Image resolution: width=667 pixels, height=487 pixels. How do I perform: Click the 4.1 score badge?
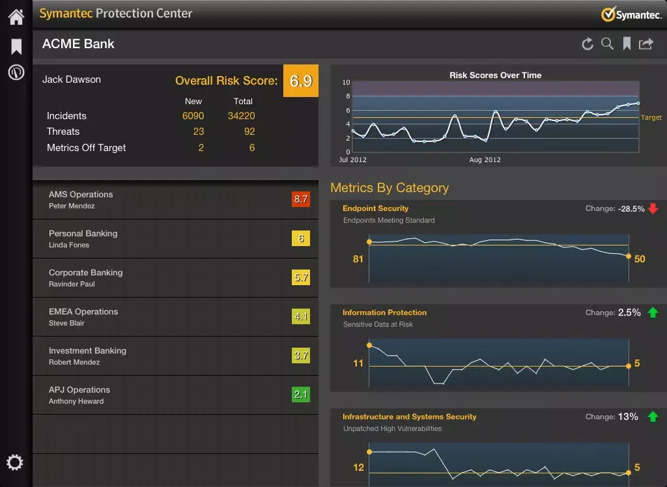point(301,316)
